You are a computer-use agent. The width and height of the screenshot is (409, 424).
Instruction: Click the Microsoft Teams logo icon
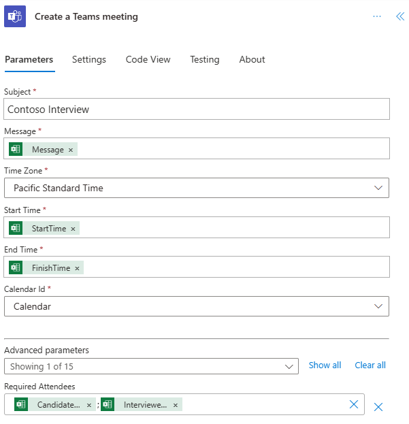pyautogui.click(x=15, y=16)
